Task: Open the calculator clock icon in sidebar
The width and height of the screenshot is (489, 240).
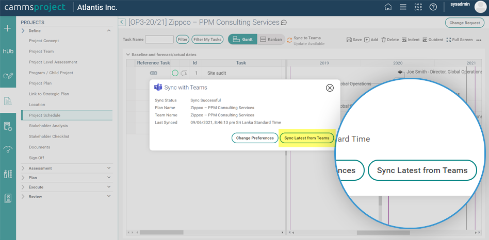Action: [x=8, y=126]
